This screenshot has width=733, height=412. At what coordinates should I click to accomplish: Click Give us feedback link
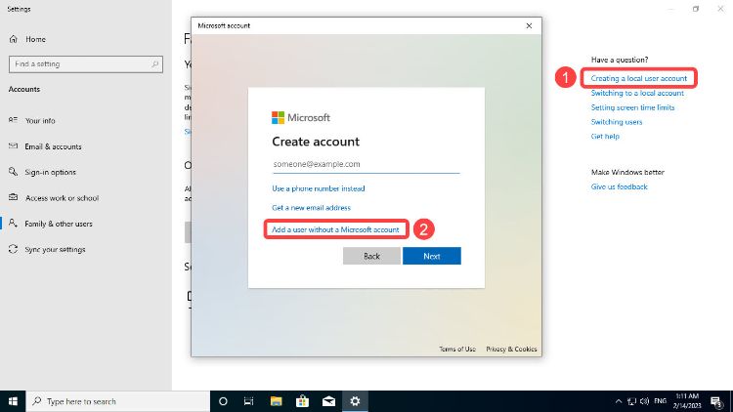619,186
